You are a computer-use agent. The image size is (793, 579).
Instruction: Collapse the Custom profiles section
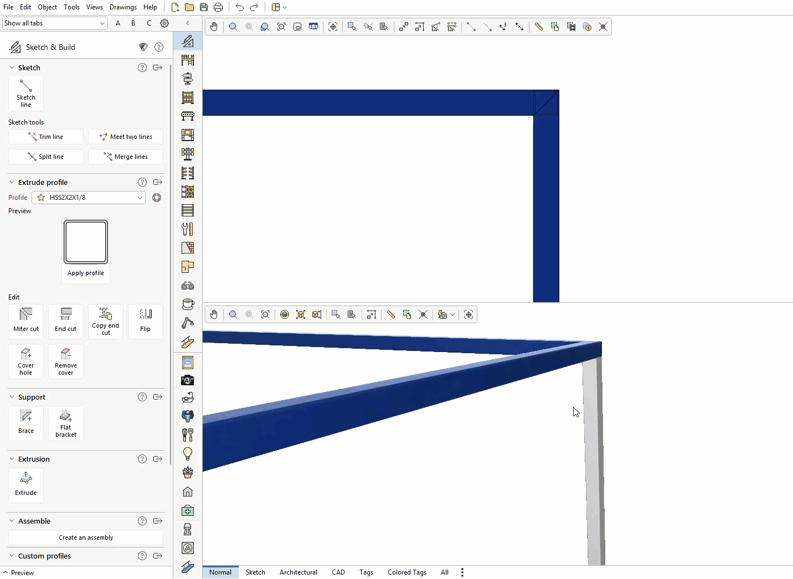(12, 556)
